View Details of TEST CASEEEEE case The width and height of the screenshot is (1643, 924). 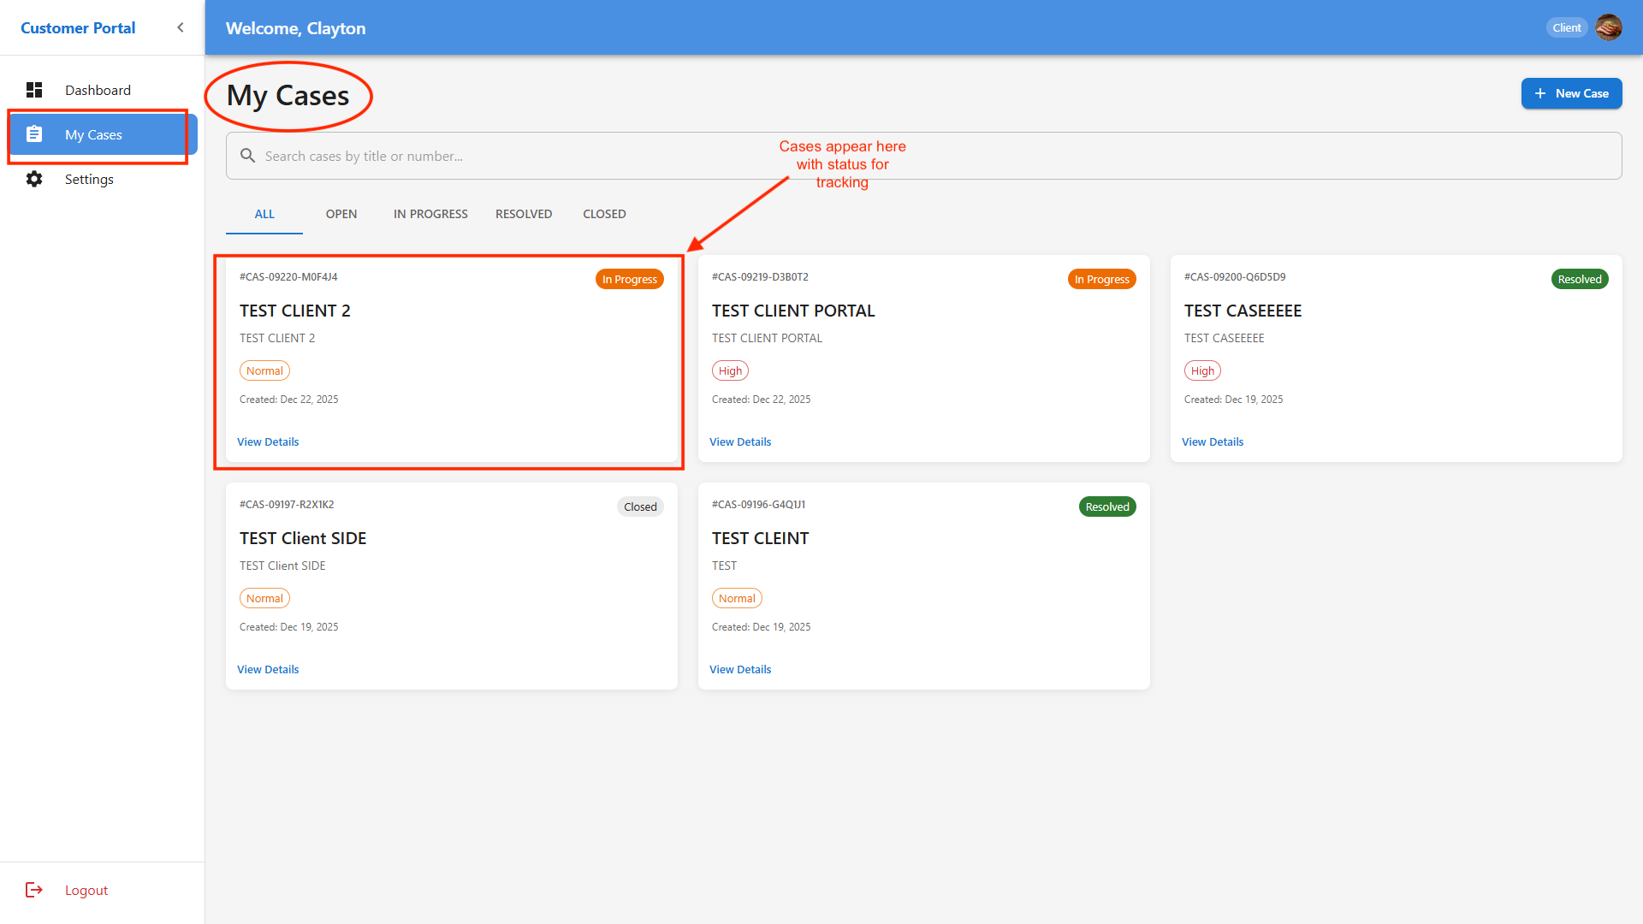1213,441
